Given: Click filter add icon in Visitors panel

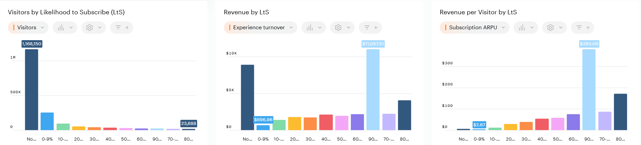Looking at the screenshot, I should [122, 28].
